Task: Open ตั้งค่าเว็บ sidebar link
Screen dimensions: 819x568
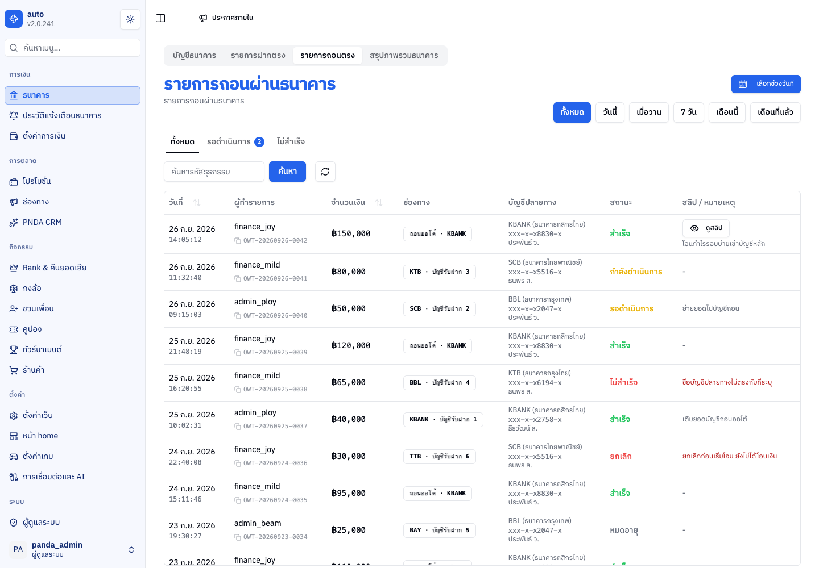Action: (72, 416)
